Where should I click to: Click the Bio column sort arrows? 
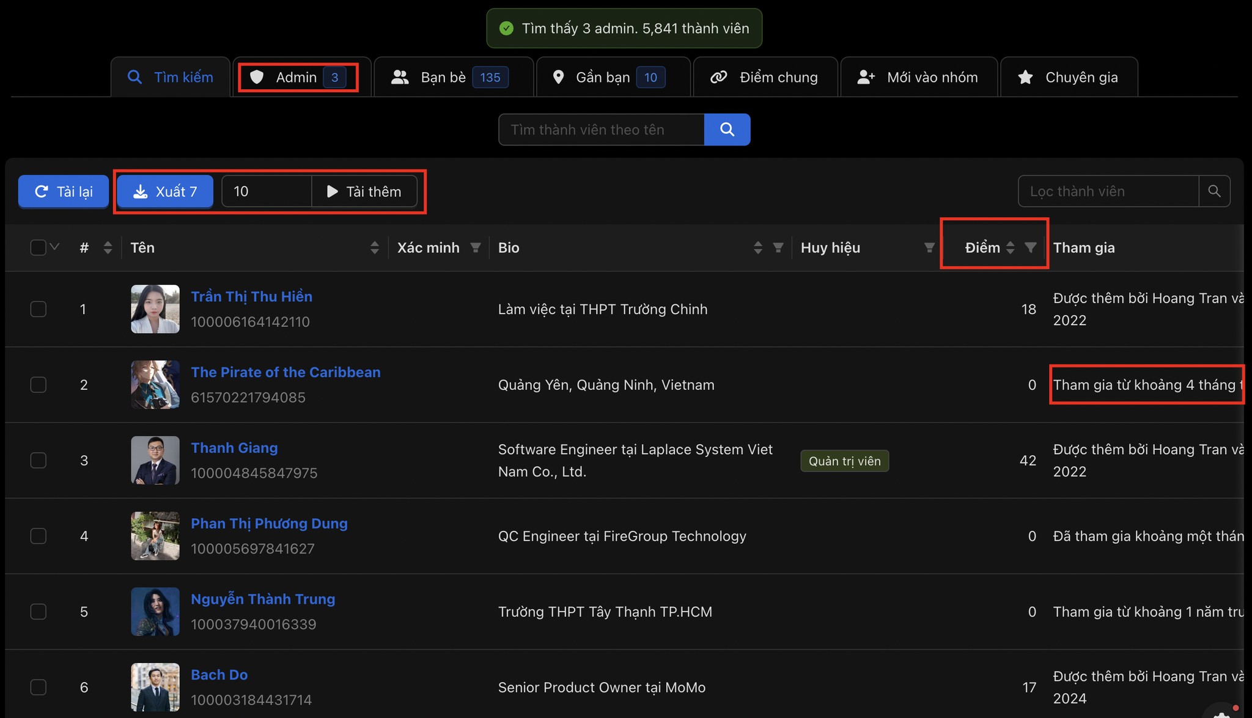[757, 247]
